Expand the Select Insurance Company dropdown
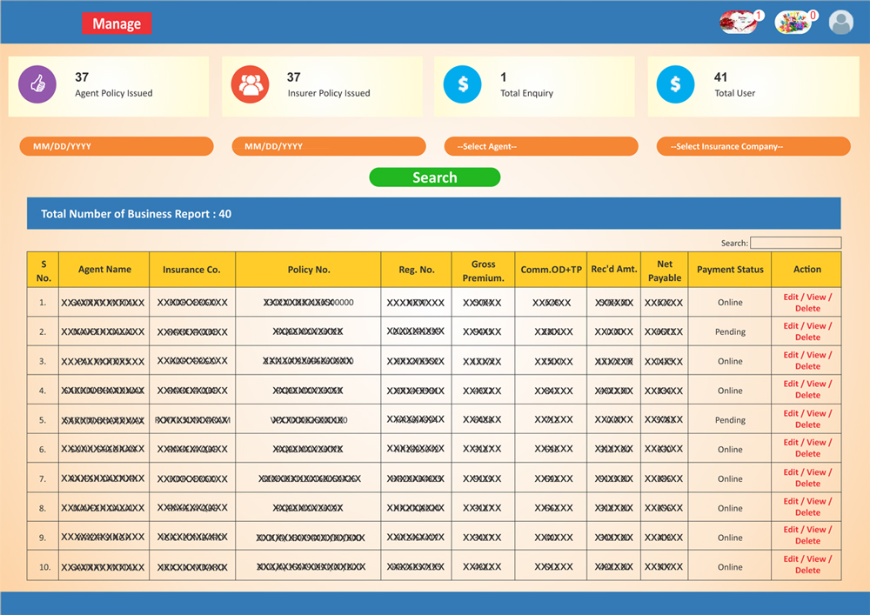This screenshot has width=870, height=615. coord(753,146)
